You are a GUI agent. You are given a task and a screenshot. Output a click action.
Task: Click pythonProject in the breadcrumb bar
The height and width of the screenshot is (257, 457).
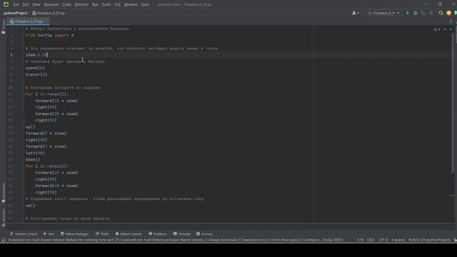[x=16, y=13]
